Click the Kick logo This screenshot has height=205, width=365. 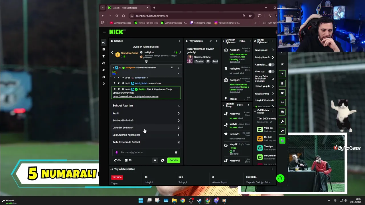pyautogui.click(x=117, y=32)
